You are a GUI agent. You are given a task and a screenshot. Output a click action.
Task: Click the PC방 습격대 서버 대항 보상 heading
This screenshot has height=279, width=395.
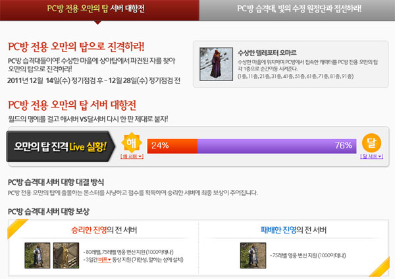pyautogui.click(x=49, y=210)
